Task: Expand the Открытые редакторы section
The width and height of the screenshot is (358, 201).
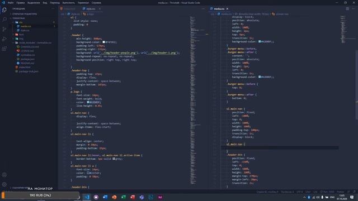Action: click(25, 14)
